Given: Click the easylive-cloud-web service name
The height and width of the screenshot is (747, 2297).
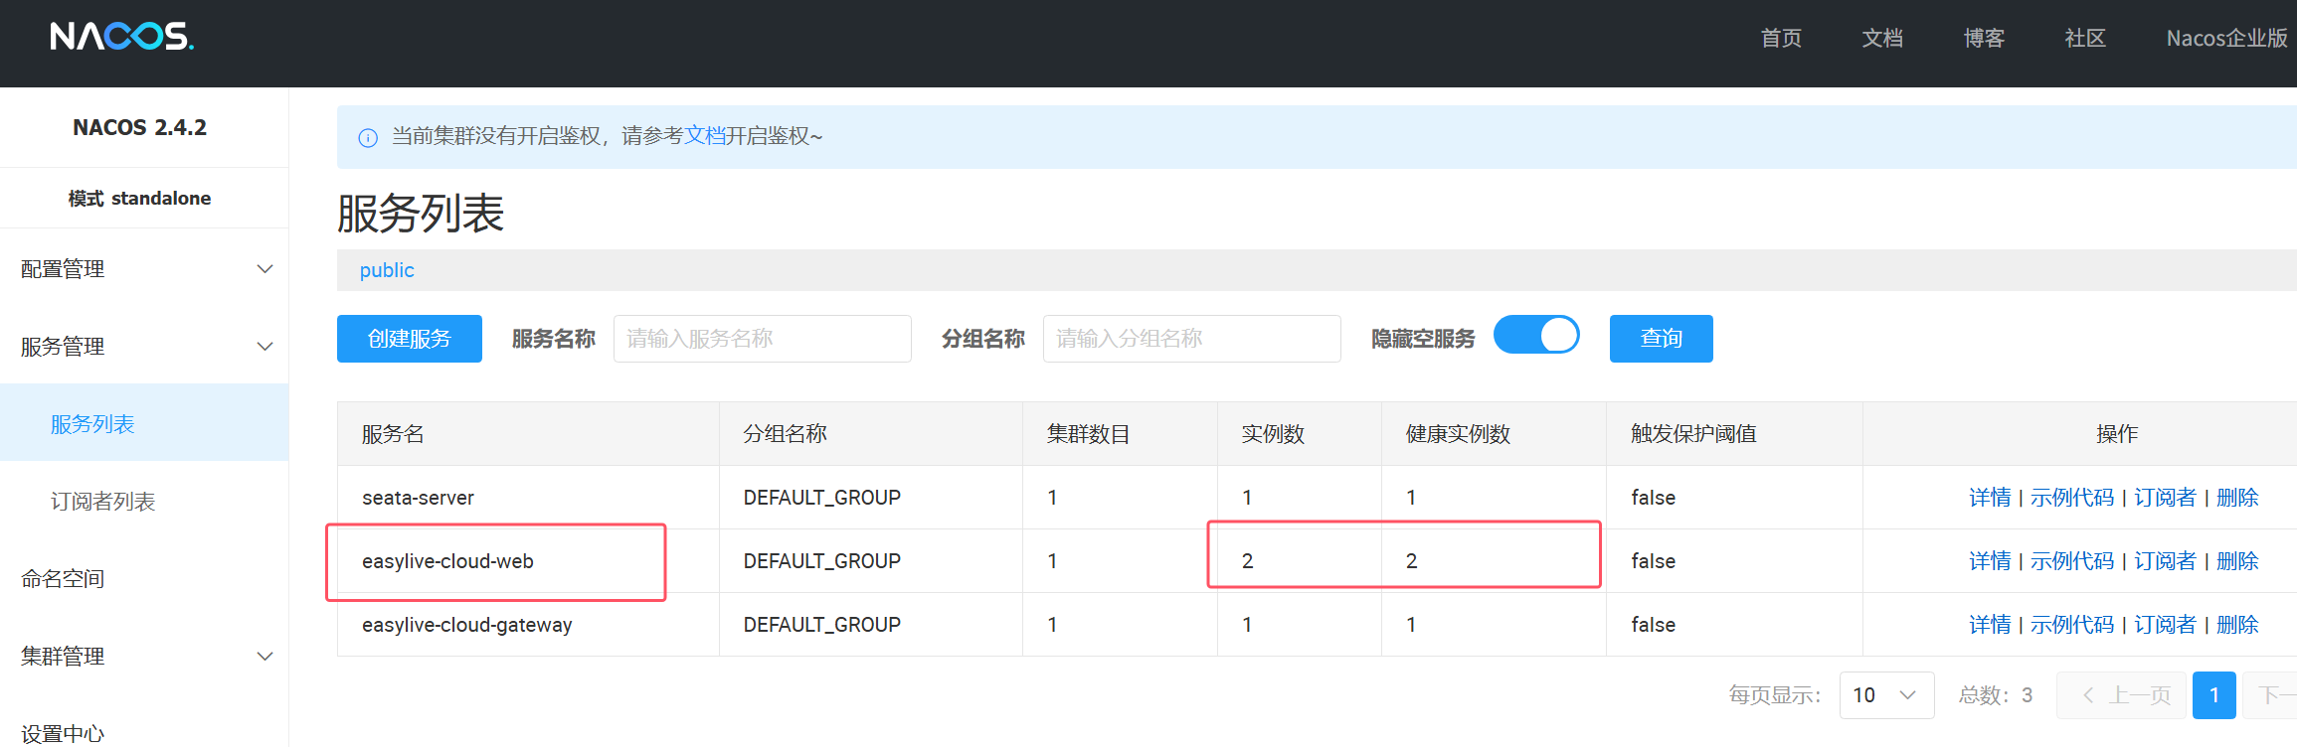Looking at the screenshot, I should (447, 561).
